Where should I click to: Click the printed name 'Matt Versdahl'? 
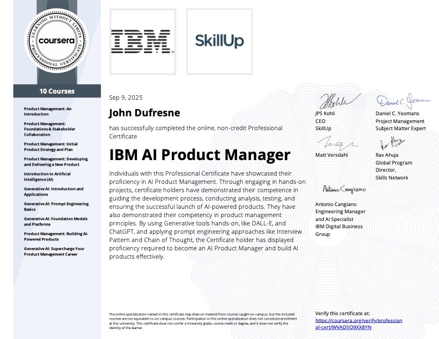(331, 155)
